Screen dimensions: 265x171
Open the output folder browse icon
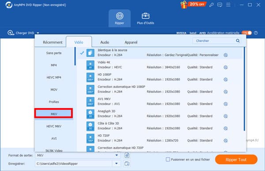coord(127,164)
